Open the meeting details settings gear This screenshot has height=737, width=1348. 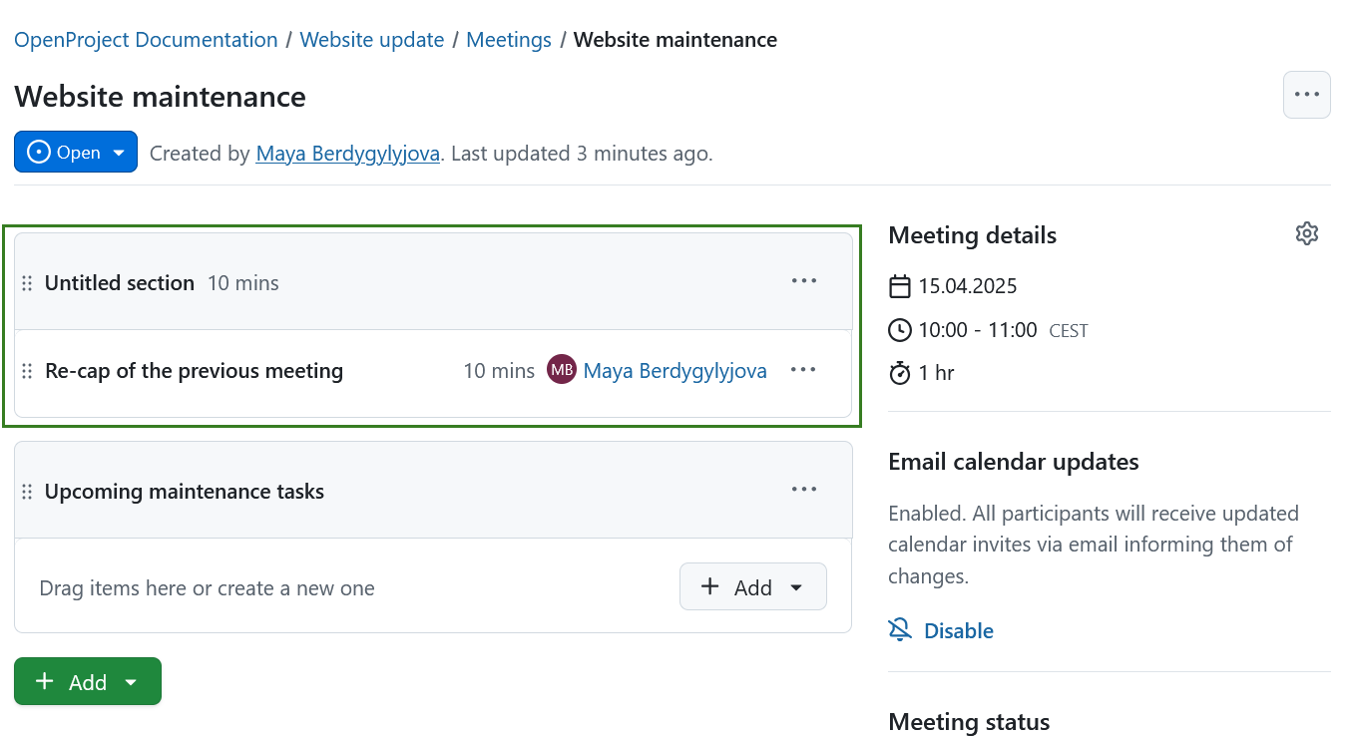pos(1306,234)
